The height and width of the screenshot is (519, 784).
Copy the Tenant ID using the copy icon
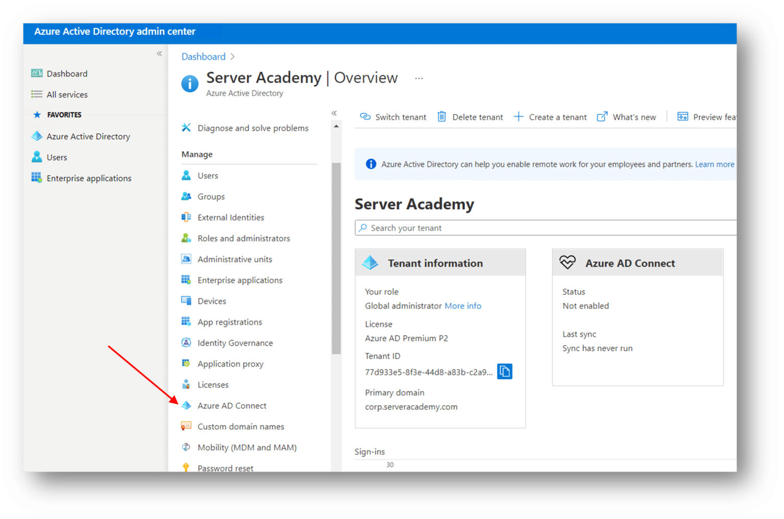pos(505,371)
